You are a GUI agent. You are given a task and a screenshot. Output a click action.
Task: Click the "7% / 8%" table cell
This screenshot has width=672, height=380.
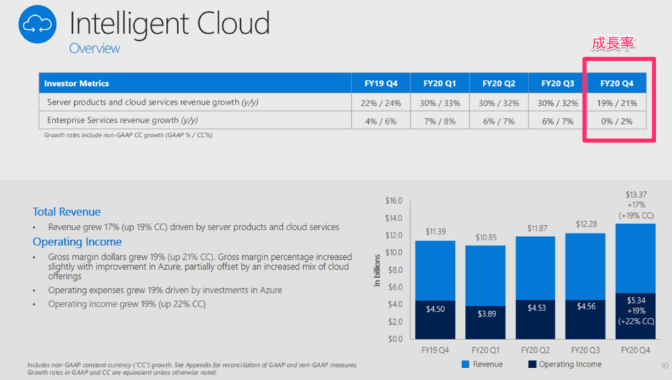pyautogui.click(x=440, y=121)
